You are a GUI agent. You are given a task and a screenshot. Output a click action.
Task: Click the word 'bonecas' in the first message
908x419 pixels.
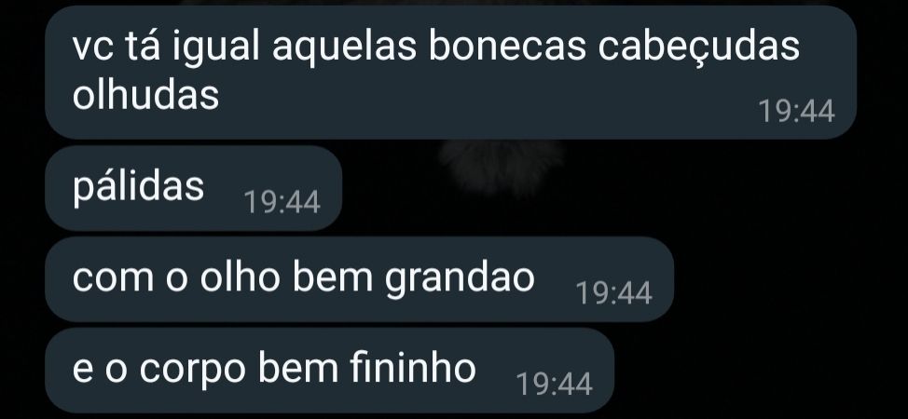pyautogui.click(x=507, y=47)
